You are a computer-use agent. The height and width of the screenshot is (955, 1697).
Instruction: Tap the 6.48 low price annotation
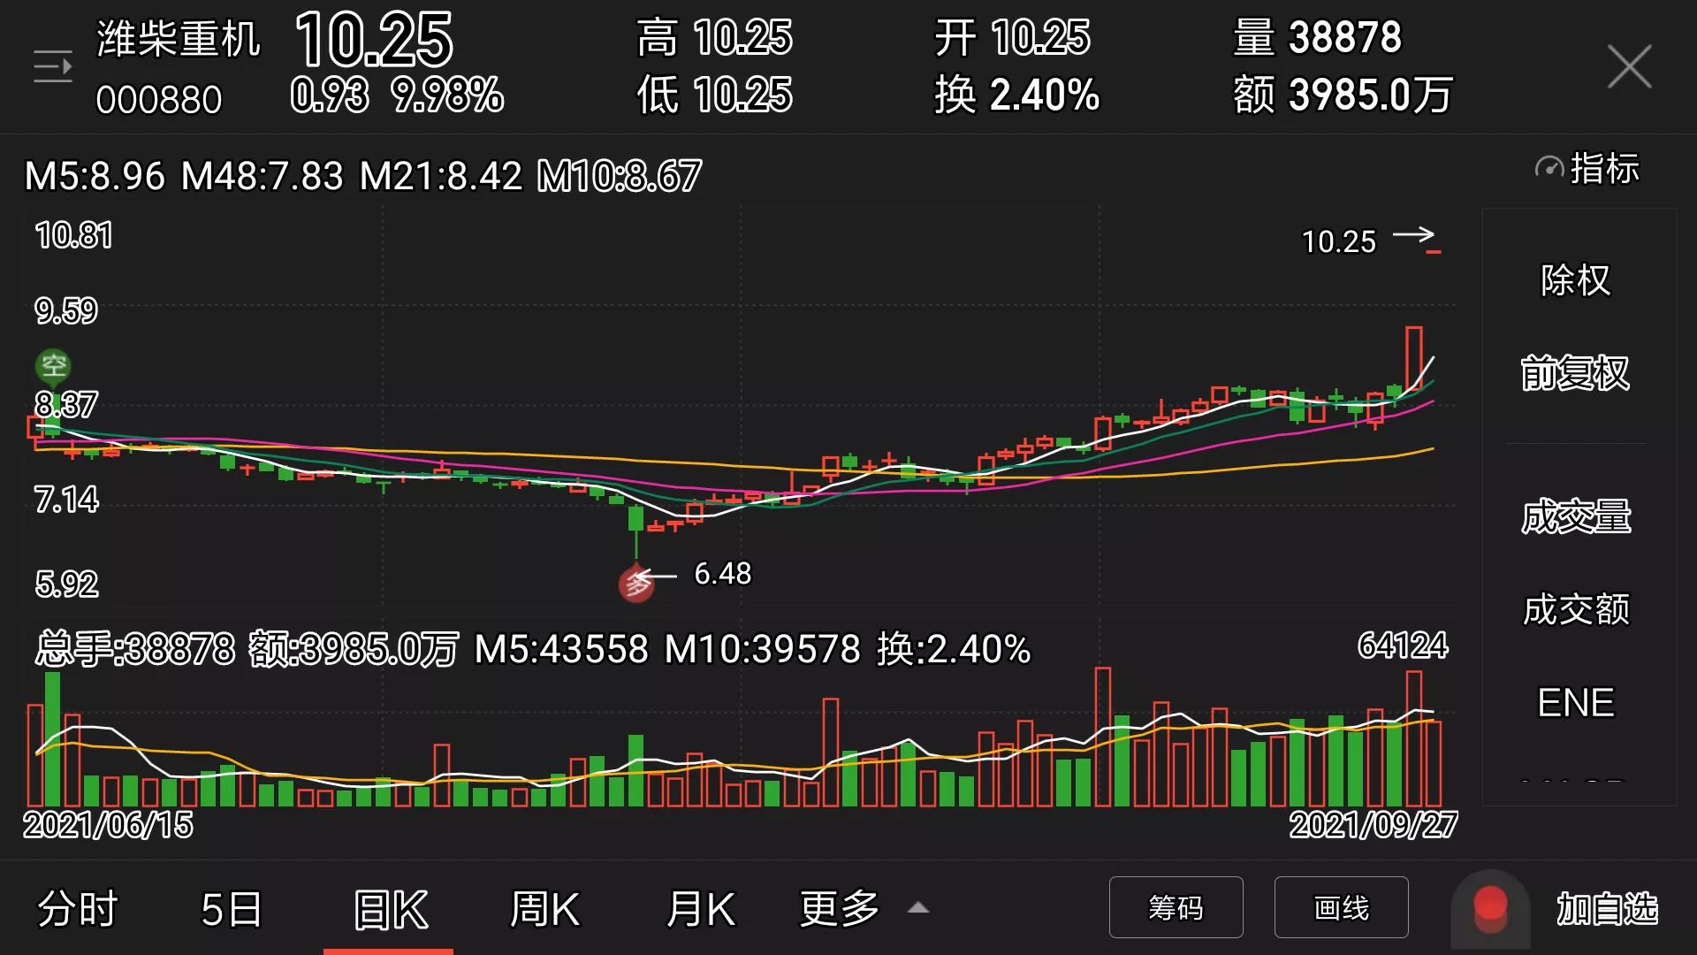723,574
